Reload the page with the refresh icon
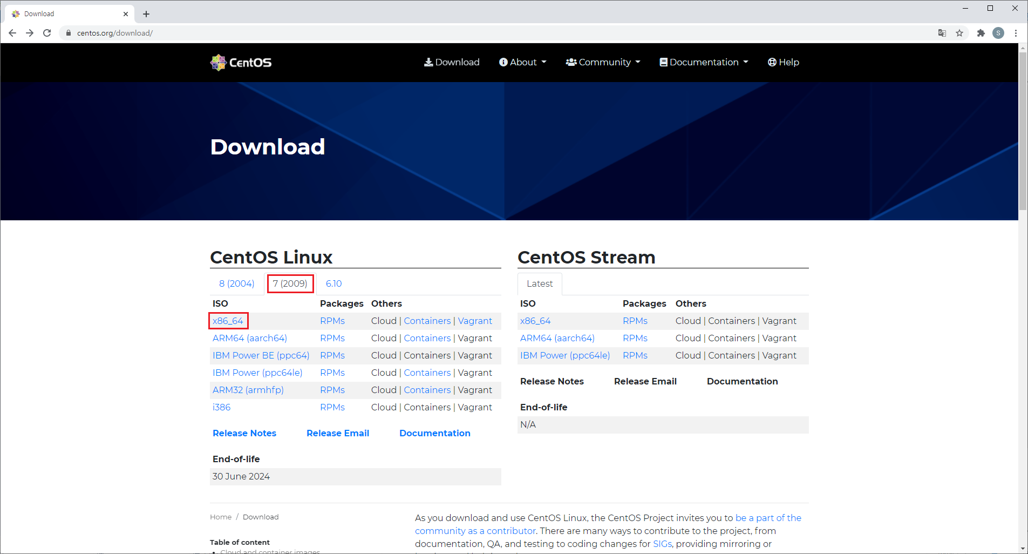This screenshot has width=1028, height=554. pos(47,33)
